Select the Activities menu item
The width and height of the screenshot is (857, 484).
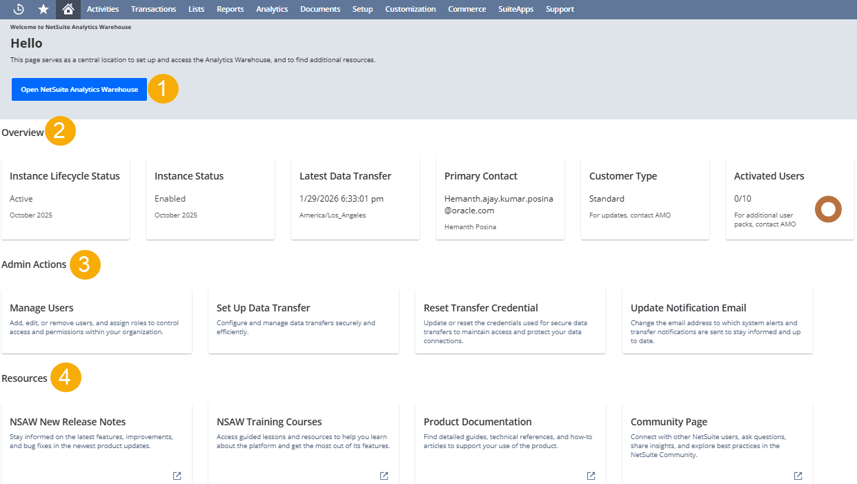click(x=103, y=9)
